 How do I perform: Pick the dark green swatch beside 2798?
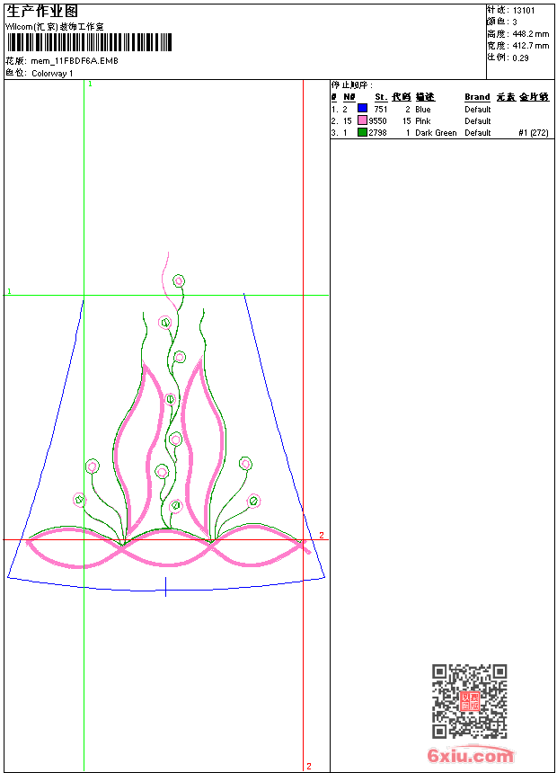coord(362,132)
